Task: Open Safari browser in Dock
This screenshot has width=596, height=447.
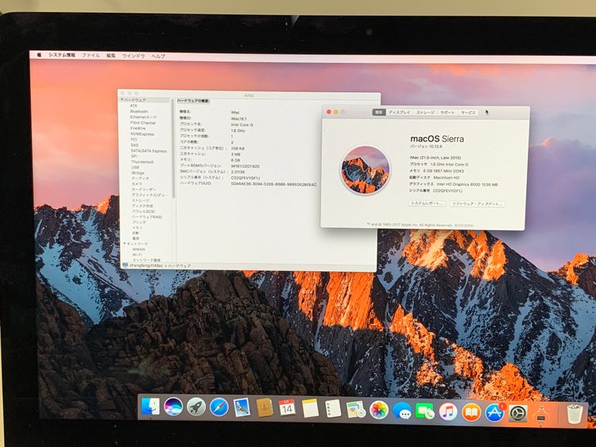Action: (219, 407)
